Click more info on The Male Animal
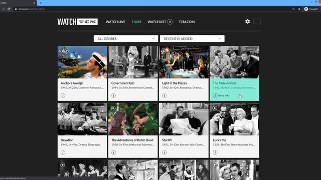Viewport: 321px width, 180px height. click(221, 95)
